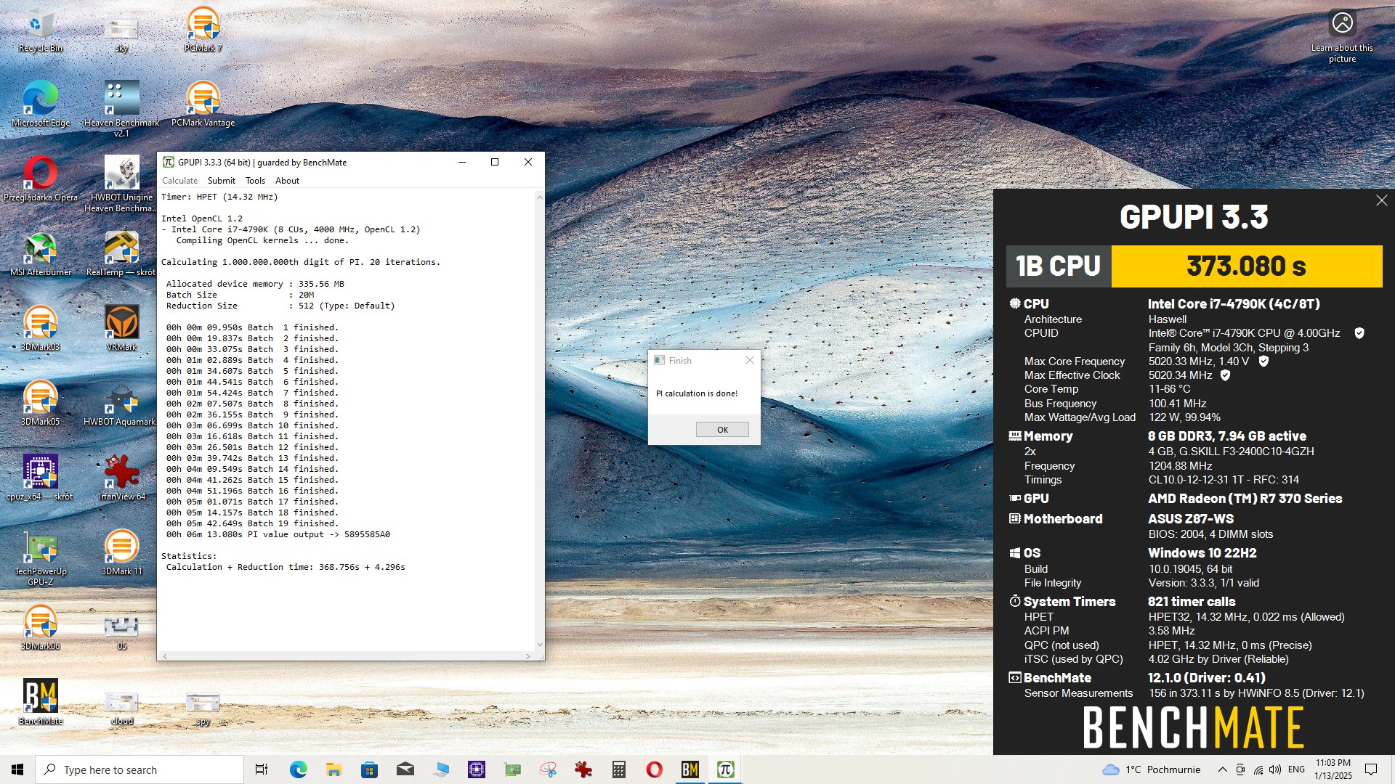The height and width of the screenshot is (784, 1395).
Task: Open the Mail app on the taskbar
Action: (405, 769)
